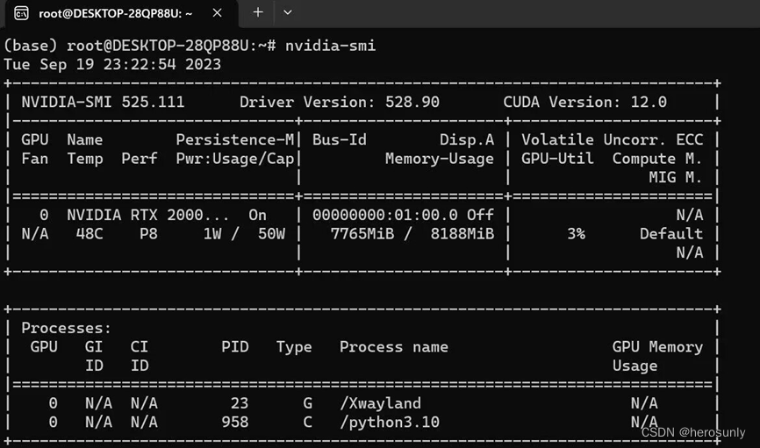Click the terminal icon in the tab
This screenshot has width=760, height=448.
click(22, 13)
